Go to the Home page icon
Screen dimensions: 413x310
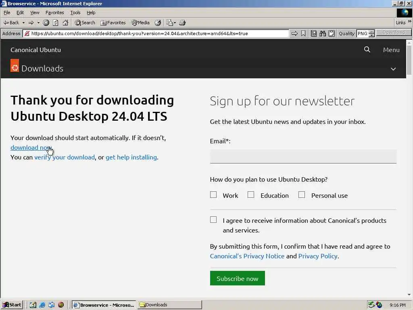[65, 23]
